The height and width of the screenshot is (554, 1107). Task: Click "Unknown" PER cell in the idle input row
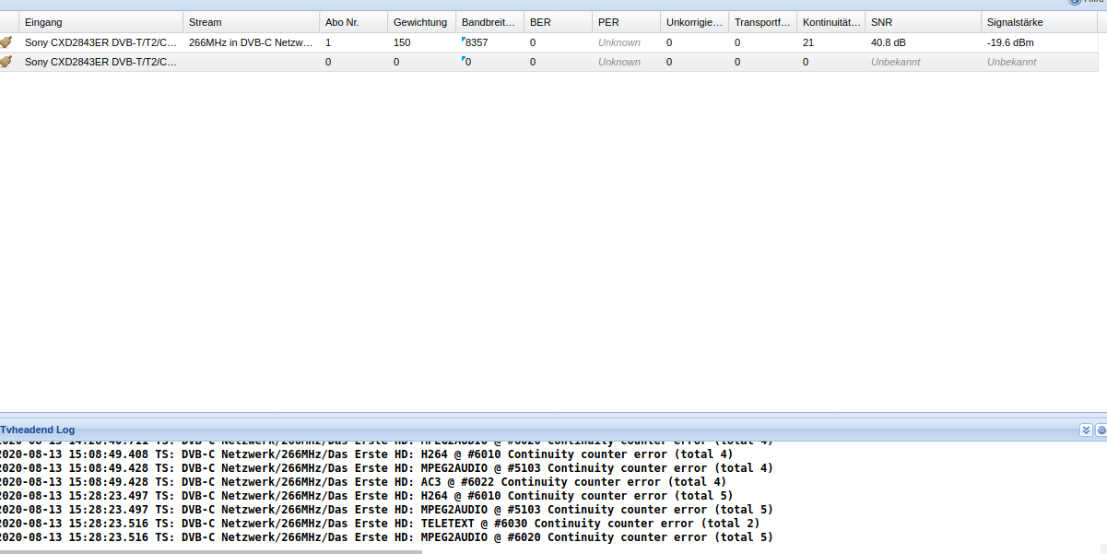pos(619,62)
